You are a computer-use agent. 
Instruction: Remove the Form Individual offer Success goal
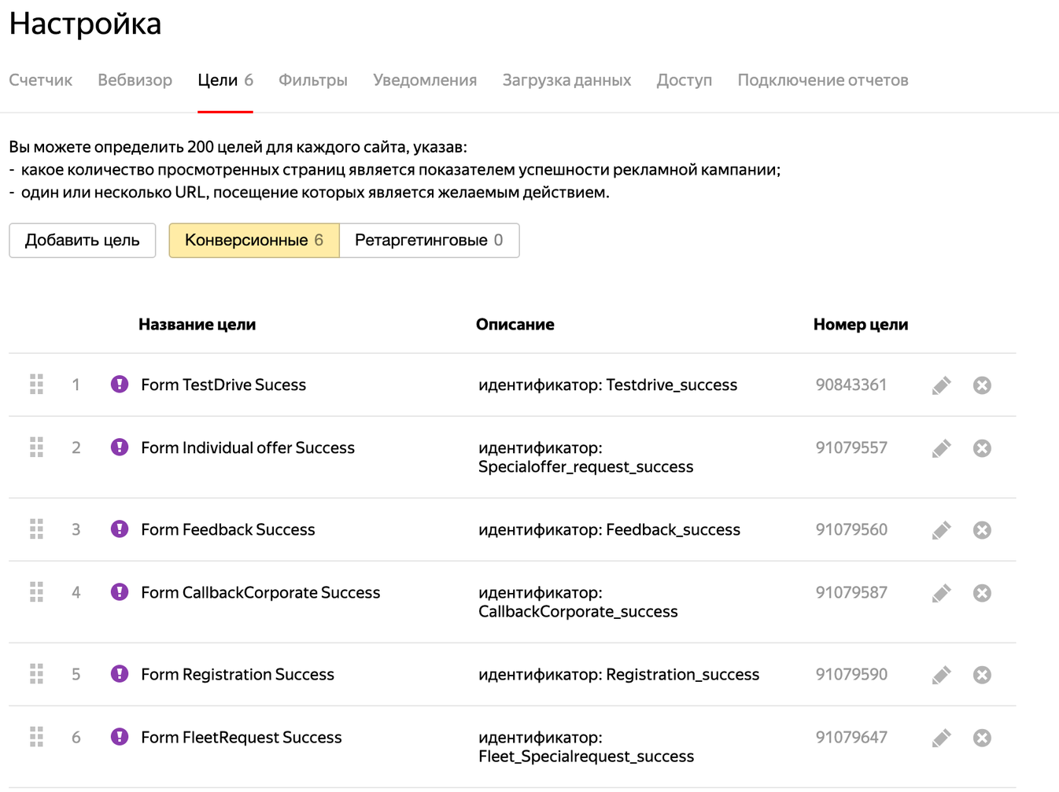click(x=982, y=448)
